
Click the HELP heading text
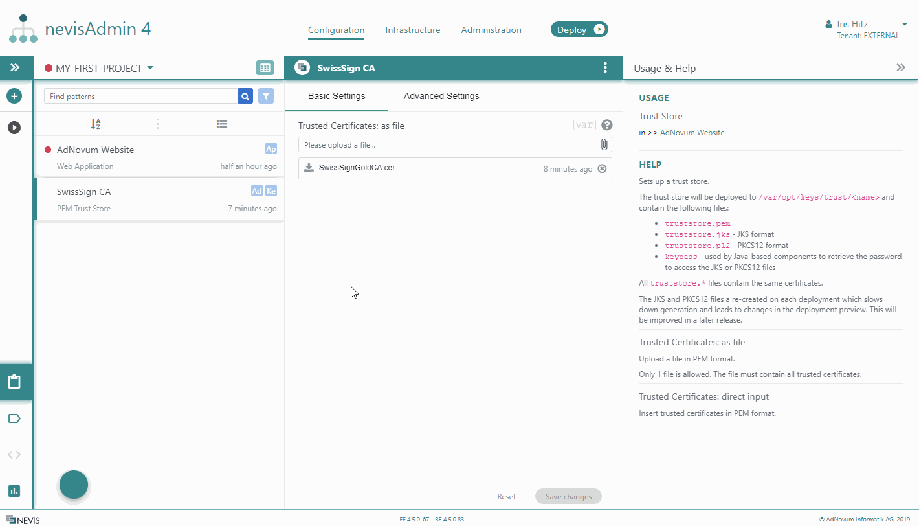[650, 165]
